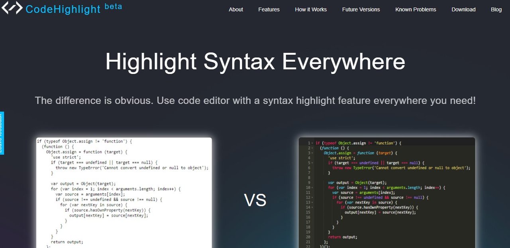Click the "Highlight Syntax Everywhere" heading

click(255, 62)
